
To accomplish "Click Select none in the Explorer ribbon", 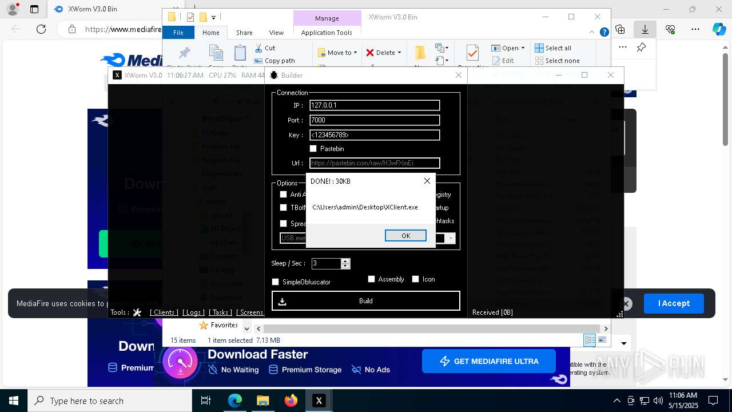I will coord(558,61).
